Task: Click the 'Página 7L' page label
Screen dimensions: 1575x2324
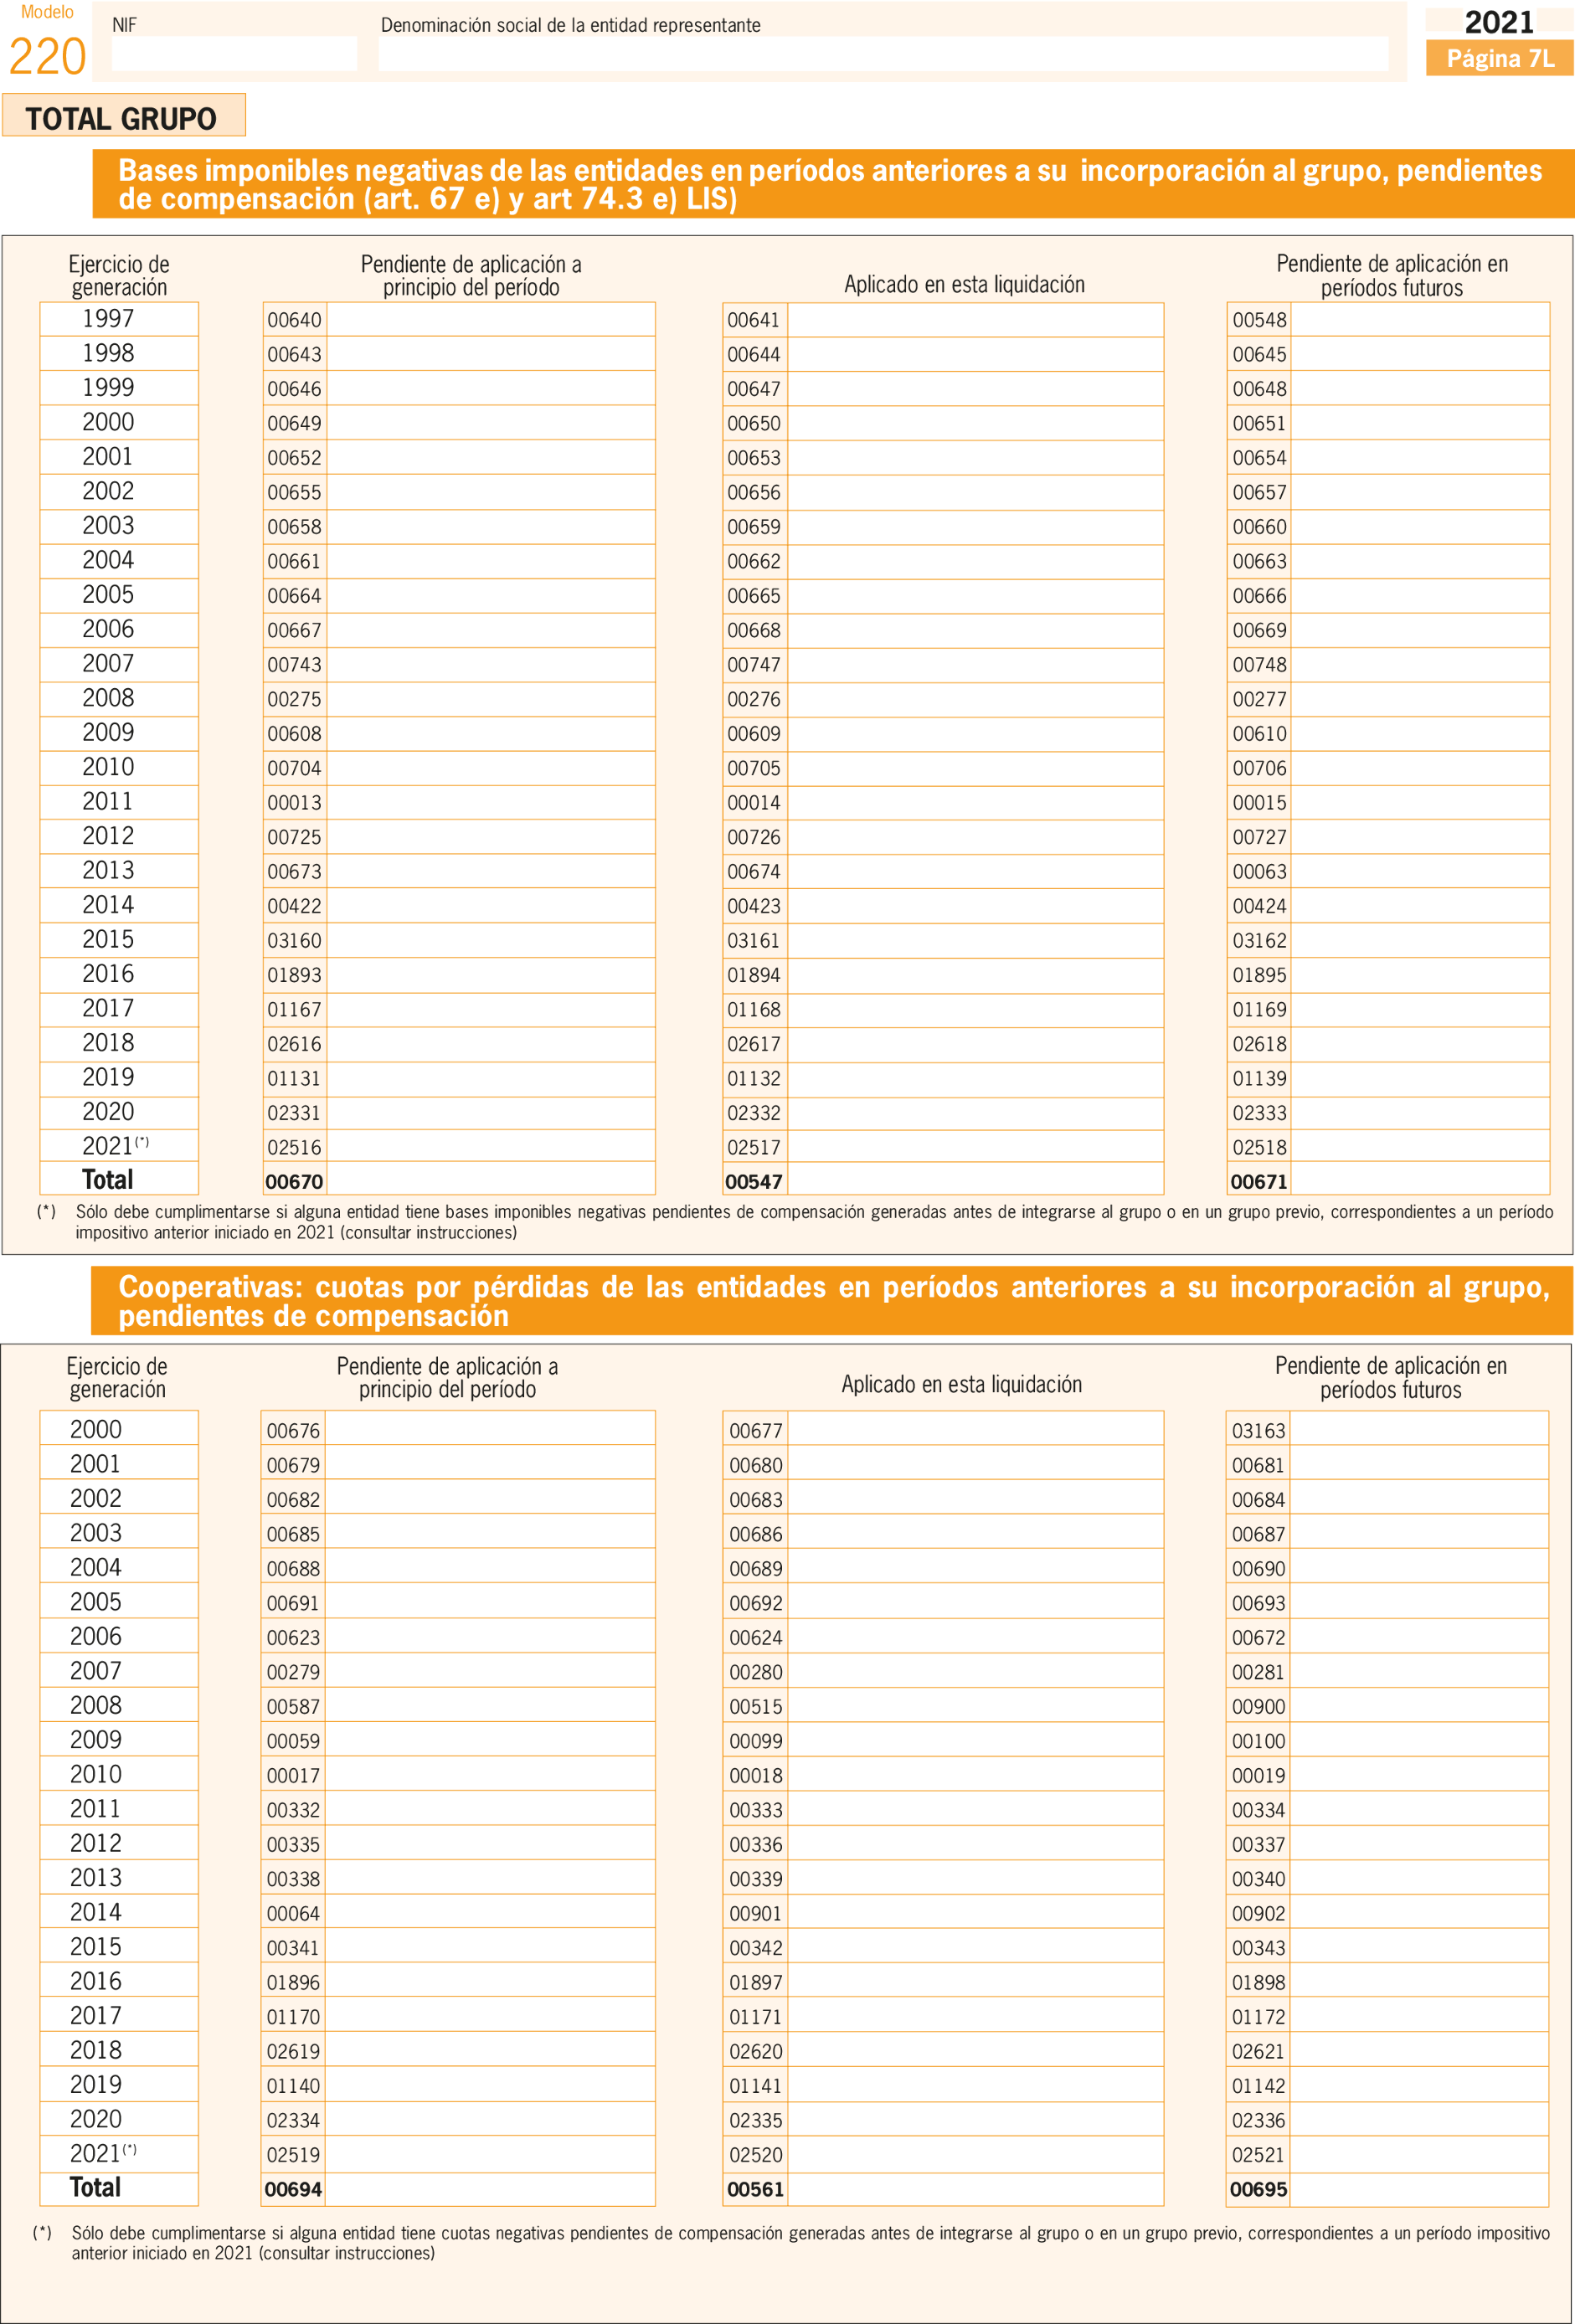Action: tap(1500, 59)
